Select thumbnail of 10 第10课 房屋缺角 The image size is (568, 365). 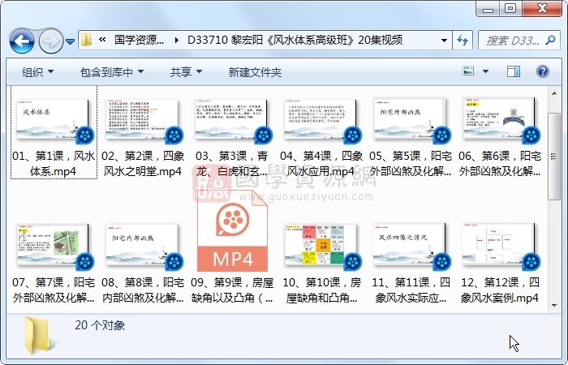click(x=321, y=245)
